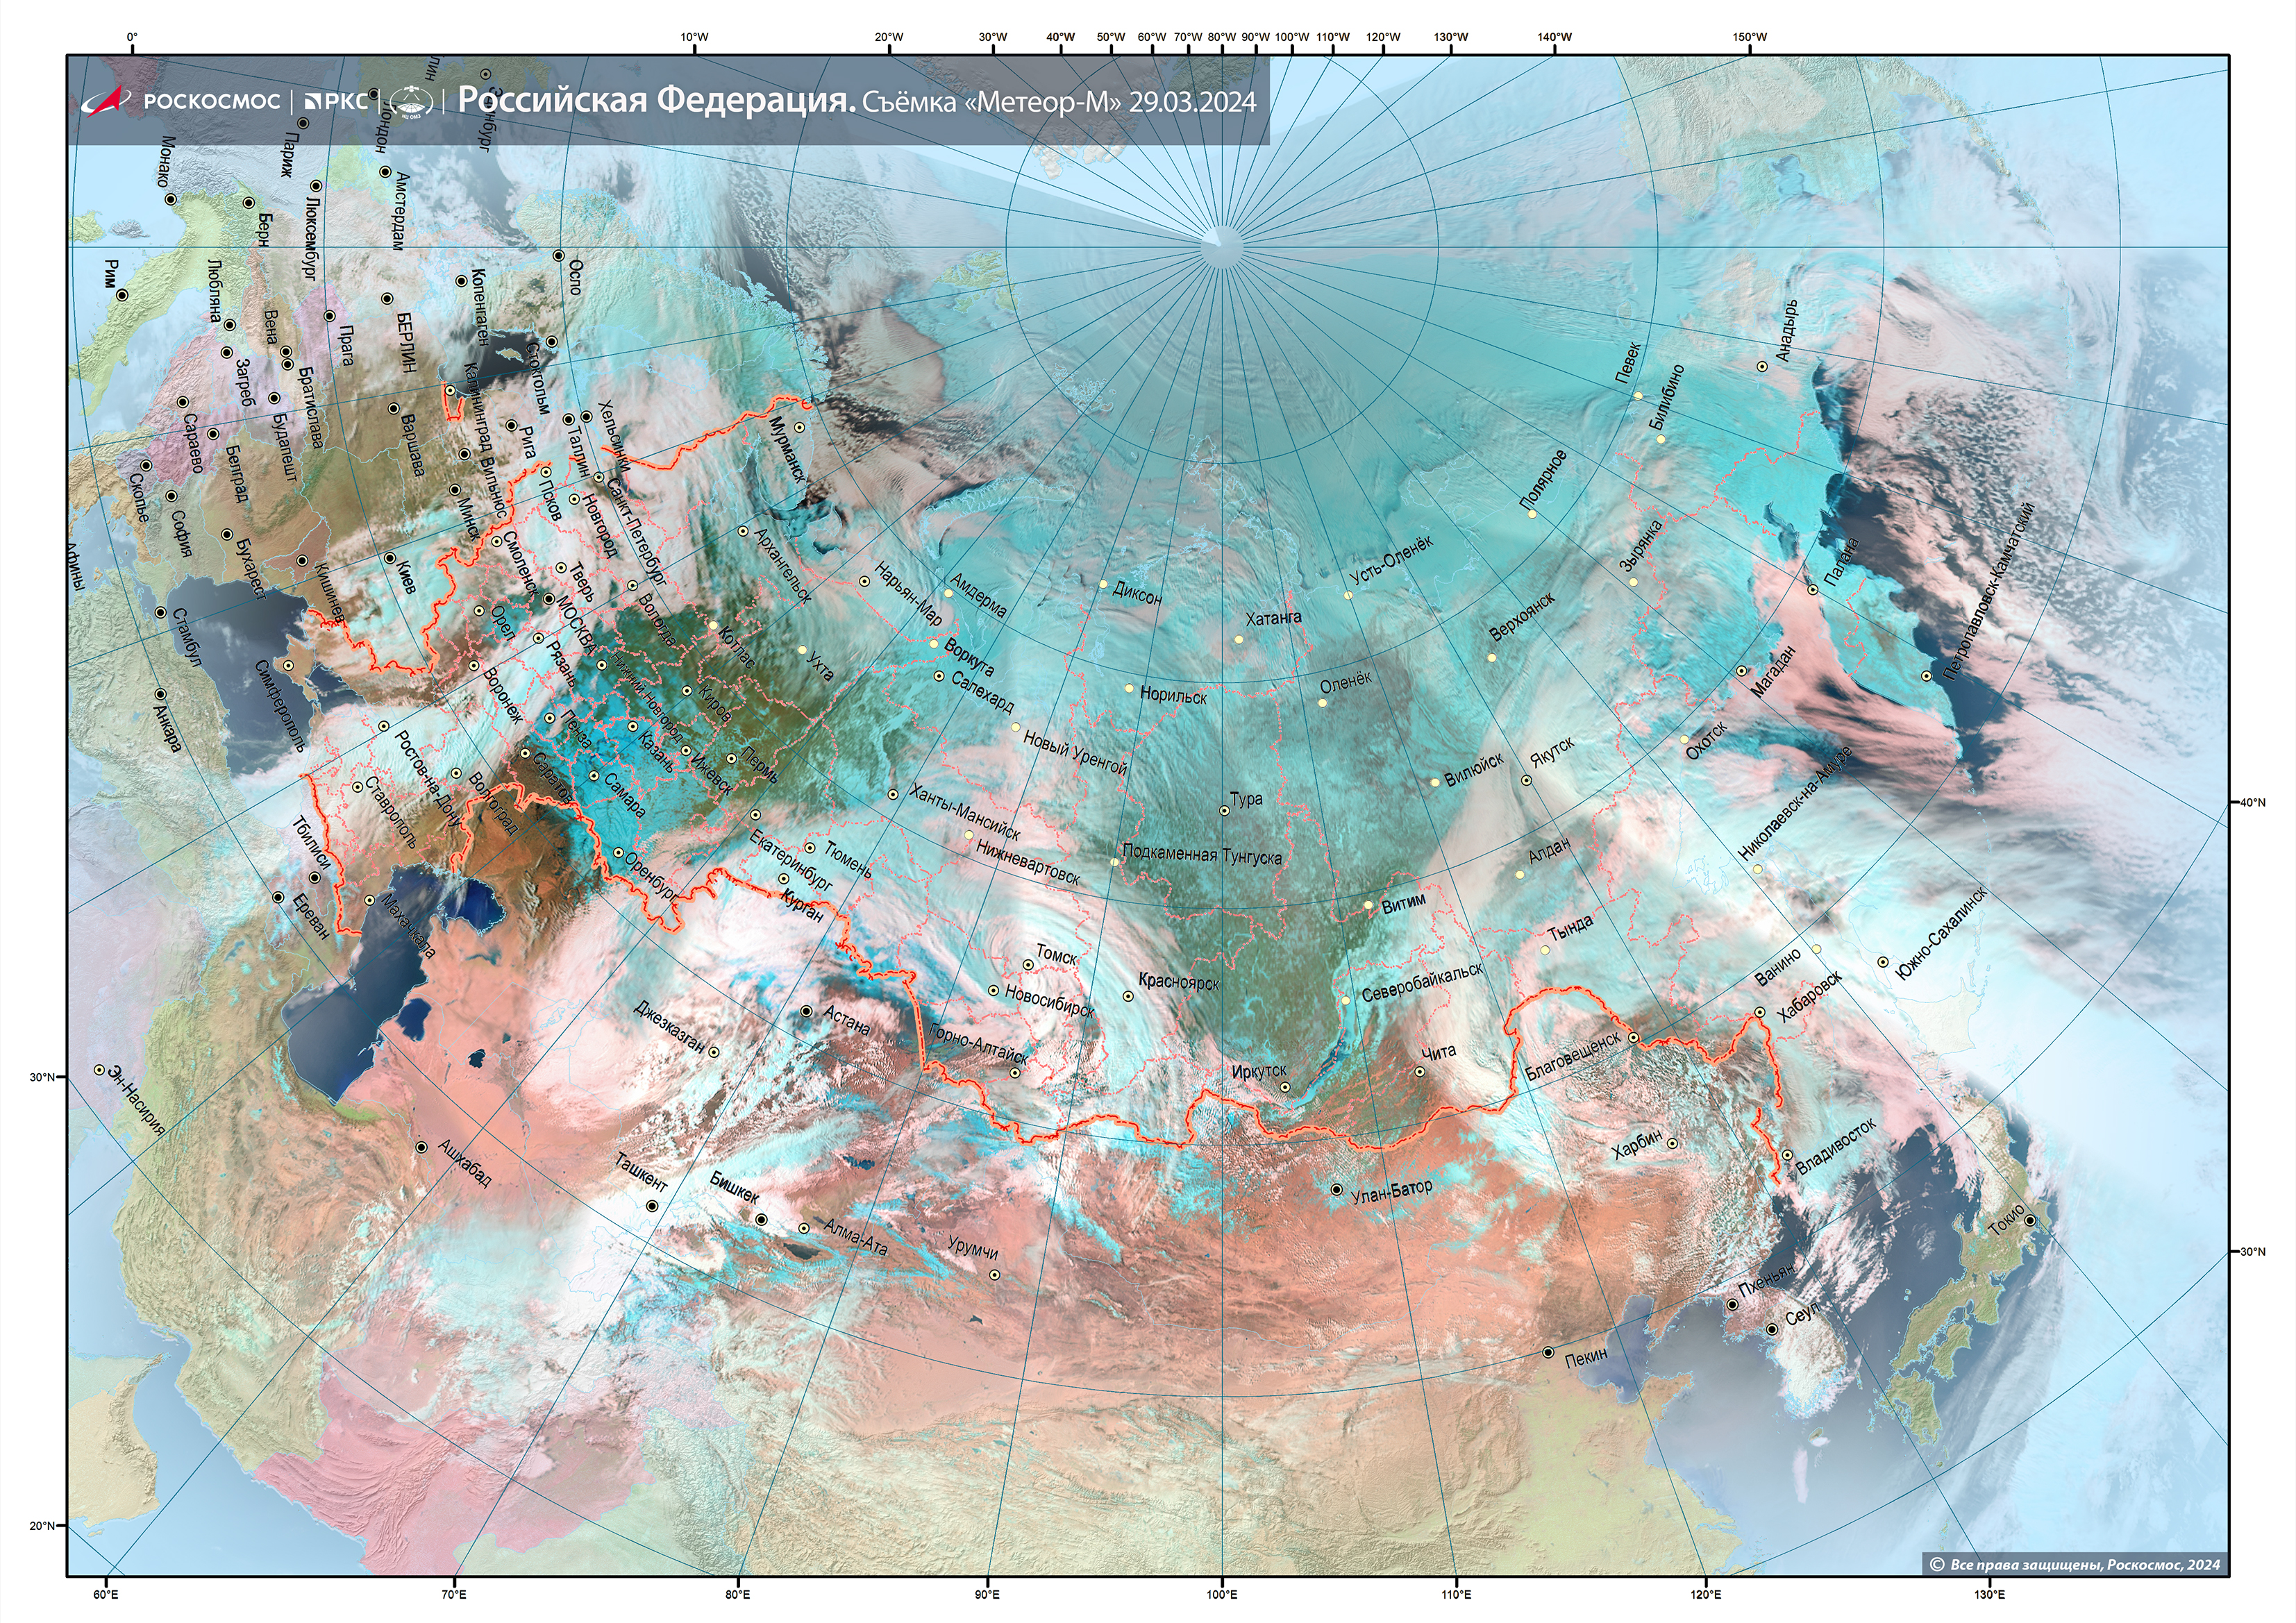Click the Astana capital marker dot

pyautogui.click(x=807, y=1011)
